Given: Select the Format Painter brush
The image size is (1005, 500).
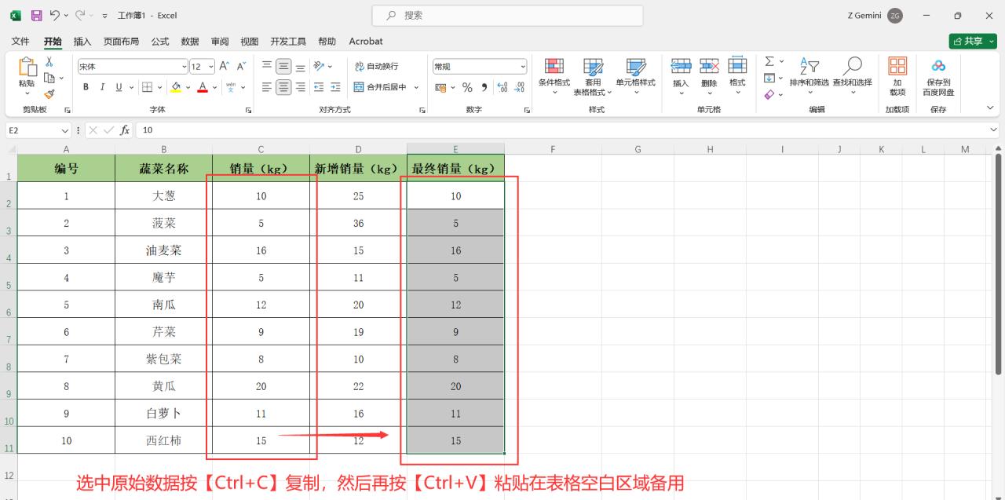Looking at the screenshot, I should click(x=49, y=93).
